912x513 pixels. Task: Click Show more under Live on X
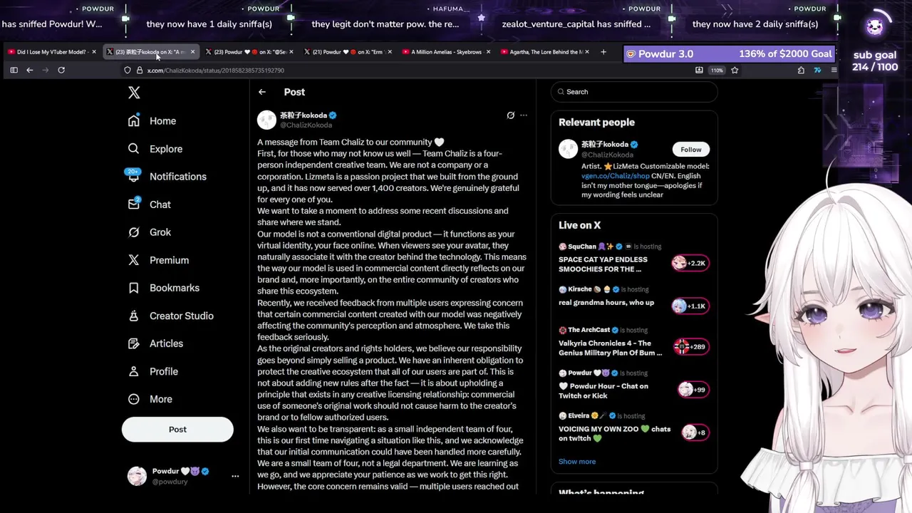[x=577, y=462]
